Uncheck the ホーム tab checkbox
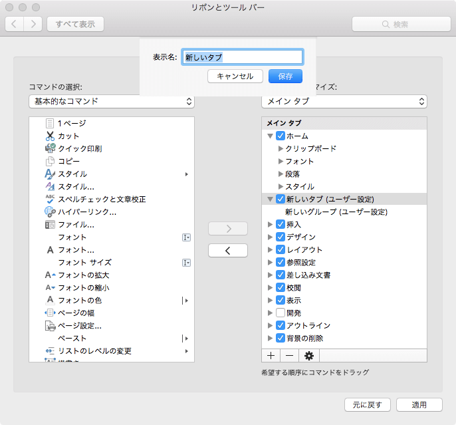 click(281, 136)
